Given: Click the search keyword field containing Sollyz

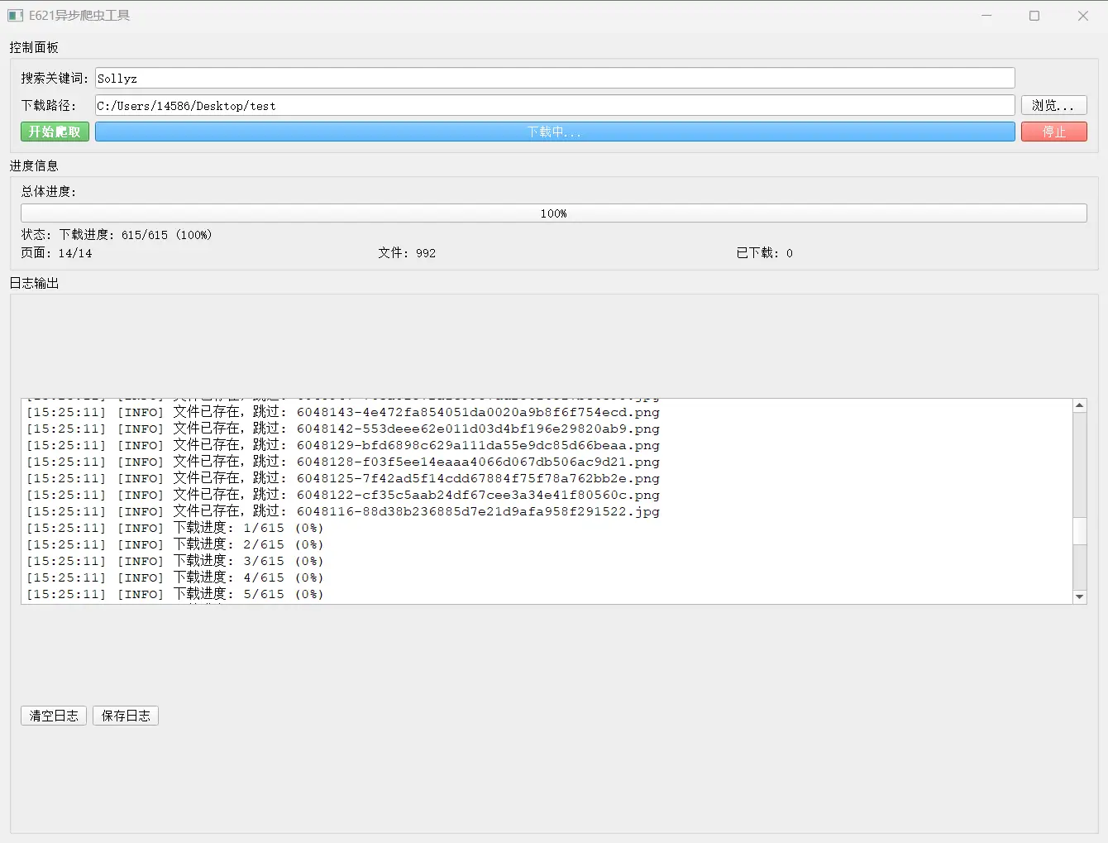Looking at the screenshot, I should click(x=554, y=79).
